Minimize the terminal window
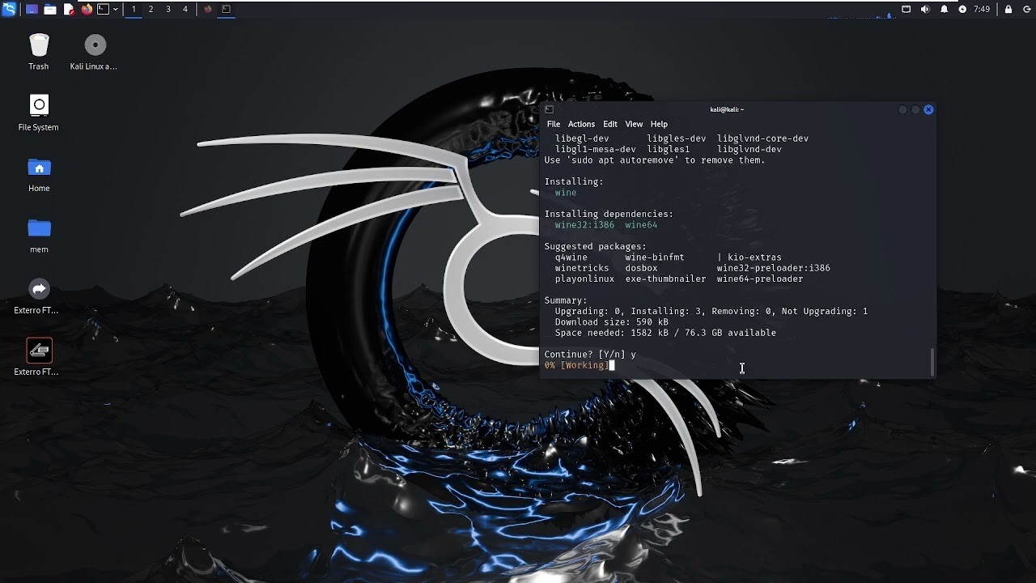The image size is (1036, 583). coord(902,109)
